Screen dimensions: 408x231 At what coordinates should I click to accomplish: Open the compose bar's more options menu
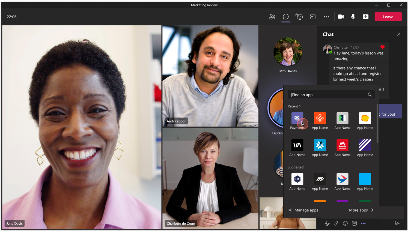(363, 223)
